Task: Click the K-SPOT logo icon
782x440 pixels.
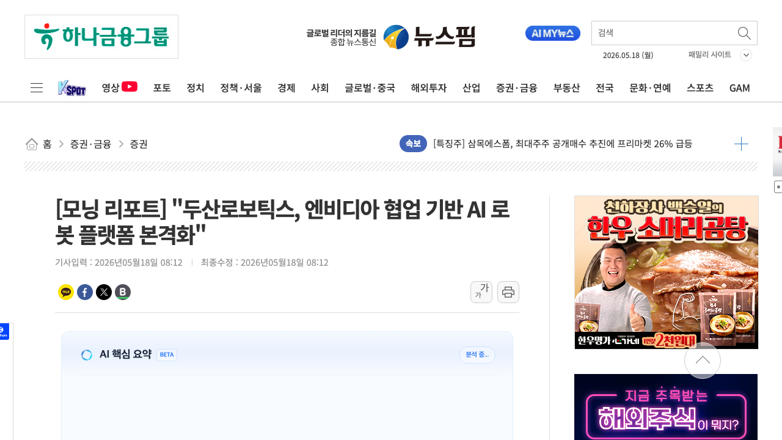Action: pyautogui.click(x=72, y=88)
